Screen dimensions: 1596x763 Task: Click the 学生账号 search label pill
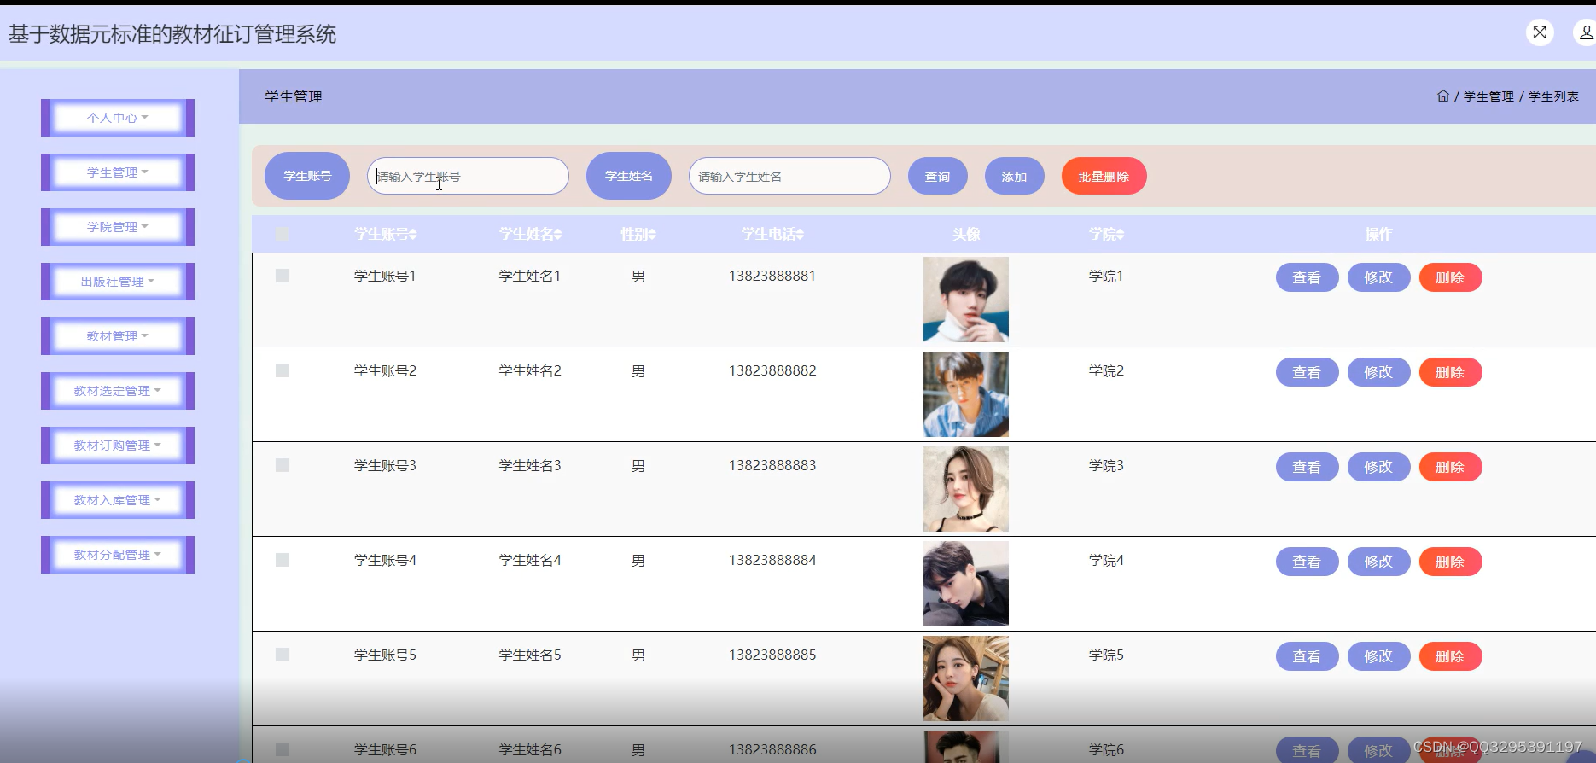tap(307, 176)
